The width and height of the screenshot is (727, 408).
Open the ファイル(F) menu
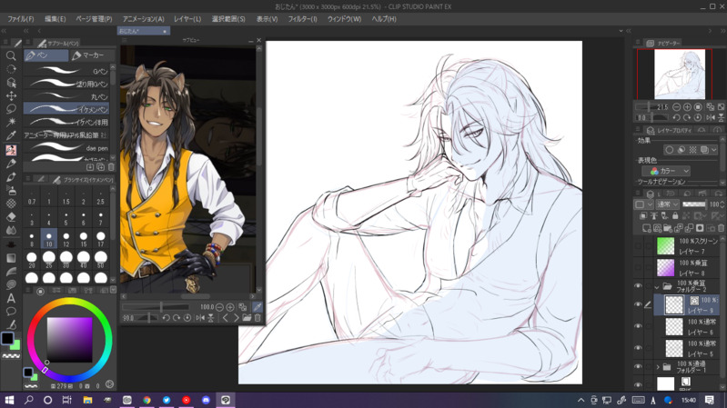[x=20, y=19]
